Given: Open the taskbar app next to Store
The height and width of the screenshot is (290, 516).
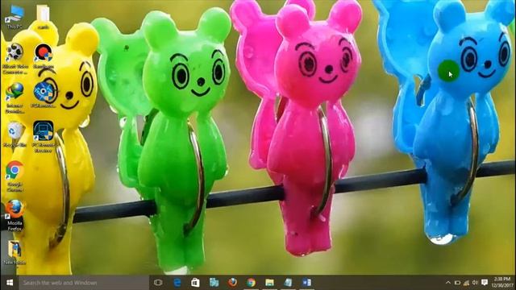Looking at the screenshot, I should [x=214, y=283].
